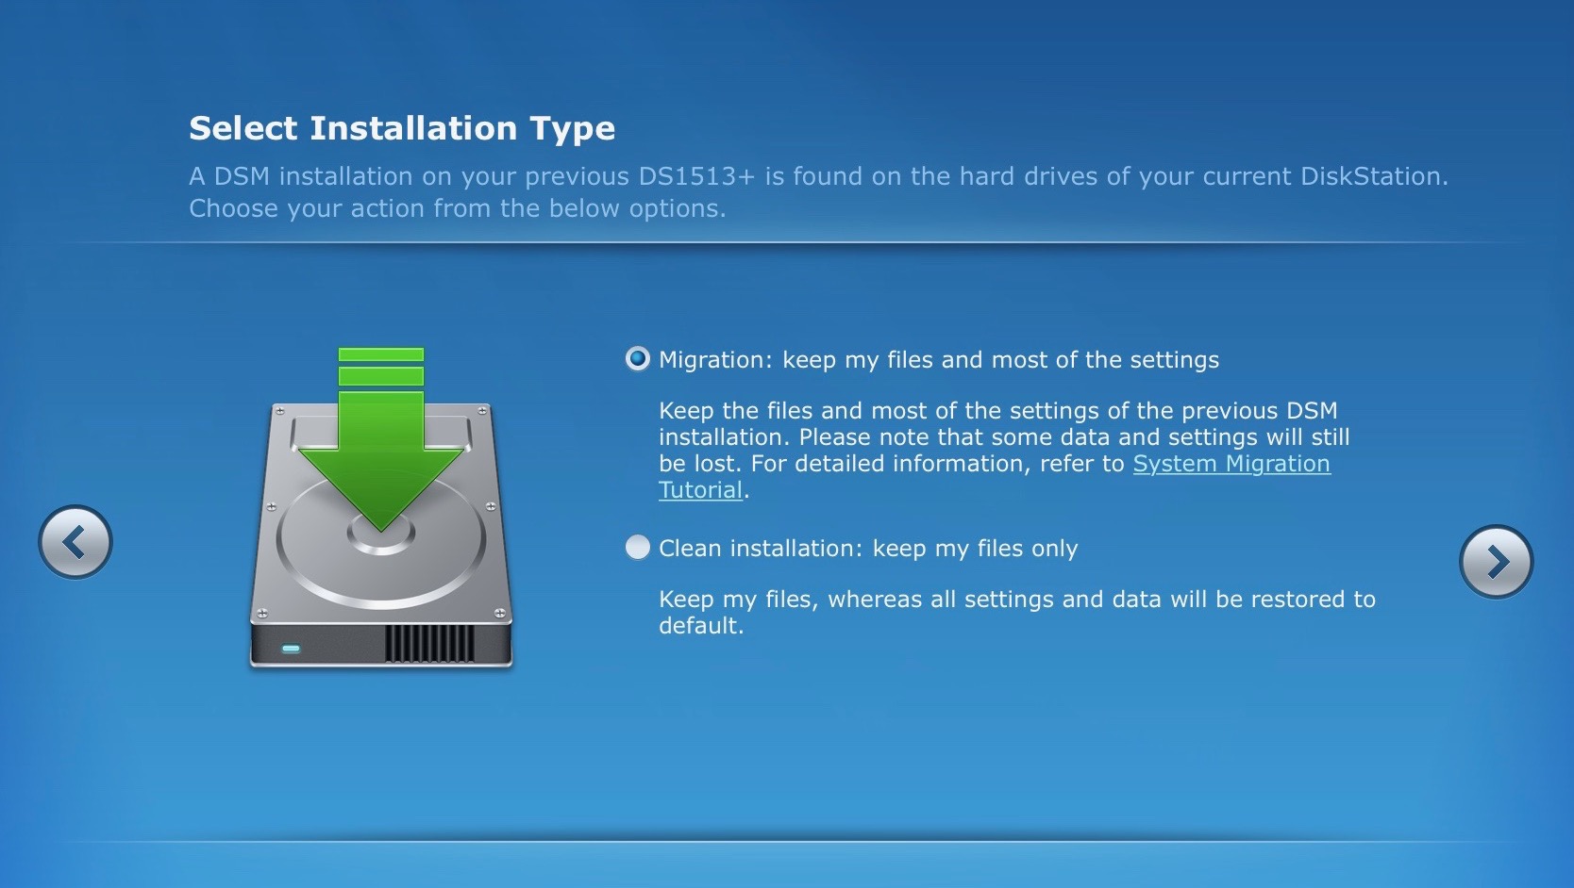Image resolution: width=1574 pixels, height=888 pixels.
Task: Click the 'Select Installation Type' heading
Action: click(x=402, y=128)
